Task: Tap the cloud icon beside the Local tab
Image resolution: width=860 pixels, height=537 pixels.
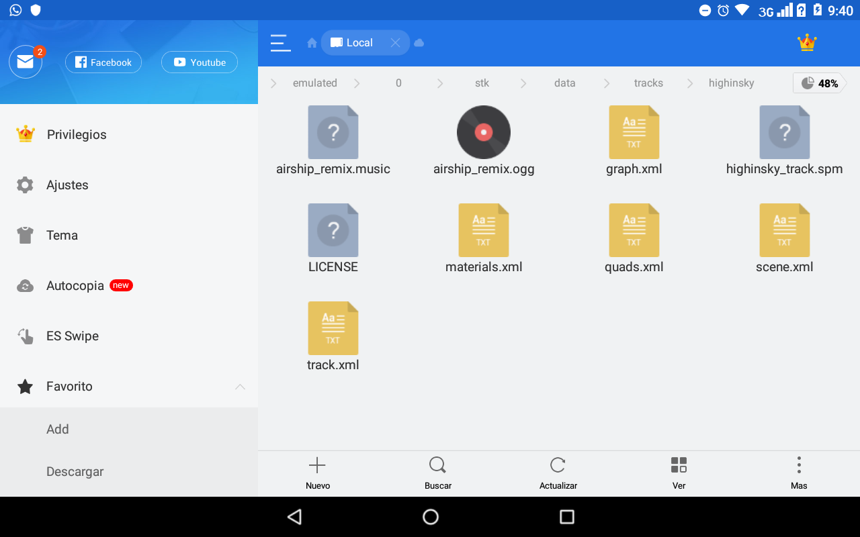Action: (419, 43)
